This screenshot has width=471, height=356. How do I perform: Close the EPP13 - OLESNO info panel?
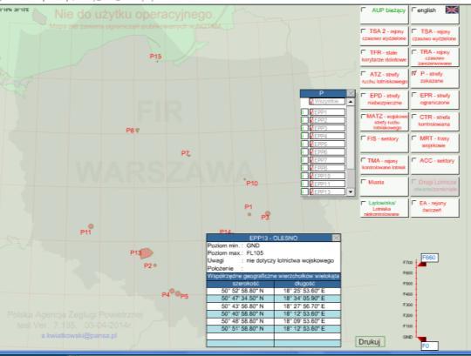click(x=336, y=238)
